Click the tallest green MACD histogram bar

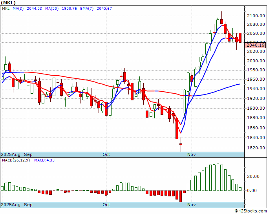(x=218, y=177)
